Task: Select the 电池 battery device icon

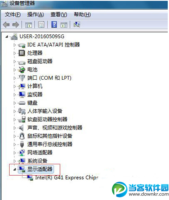Action: point(22,70)
